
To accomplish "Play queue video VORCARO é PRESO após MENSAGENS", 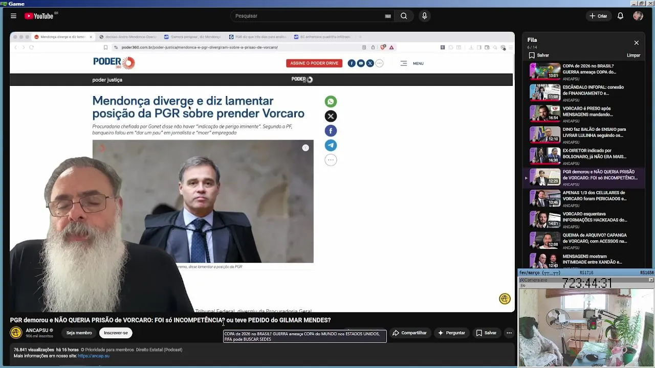I will tap(583, 114).
